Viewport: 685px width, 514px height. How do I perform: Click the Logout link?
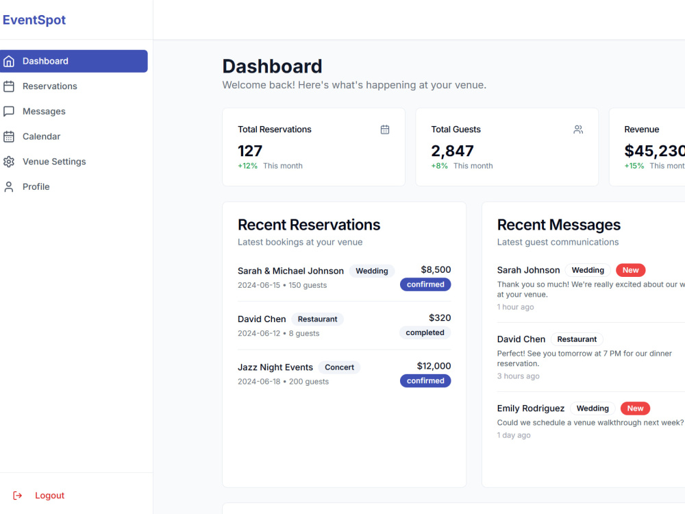coord(49,495)
